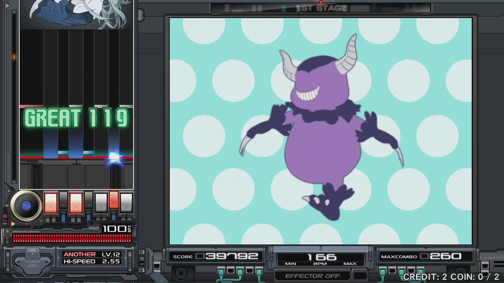Click the SCORE 39792 counter

click(x=216, y=256)
